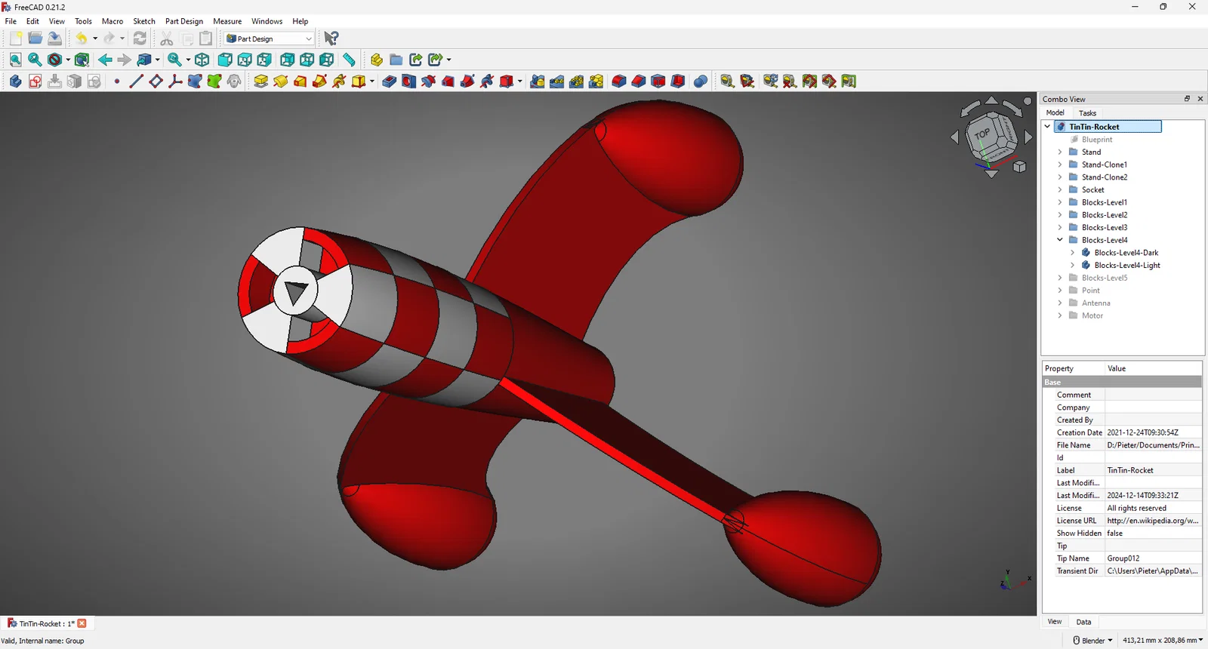The image size is (1208, 649).
Task: Click the Fillet tool icon
Action: tap(618, 82)
